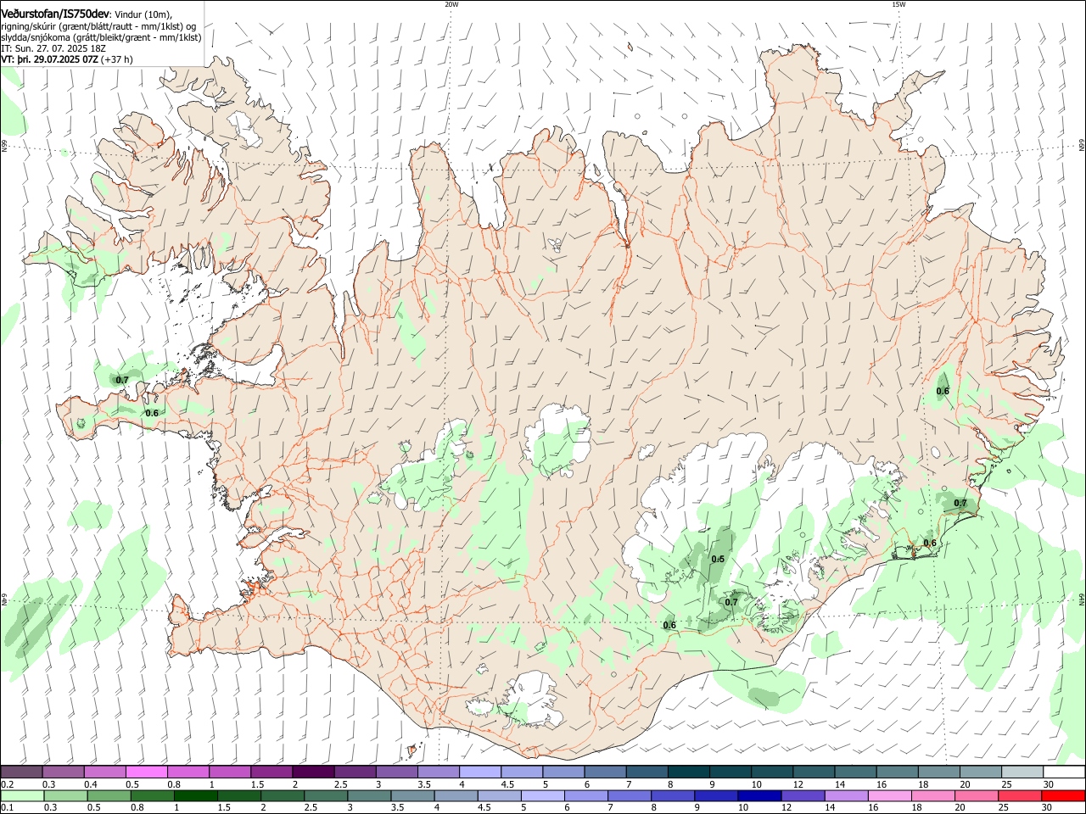1086x814 pixels.
Task: Click the 'Vindur (10m)' label in header
Action: (143, 15)
